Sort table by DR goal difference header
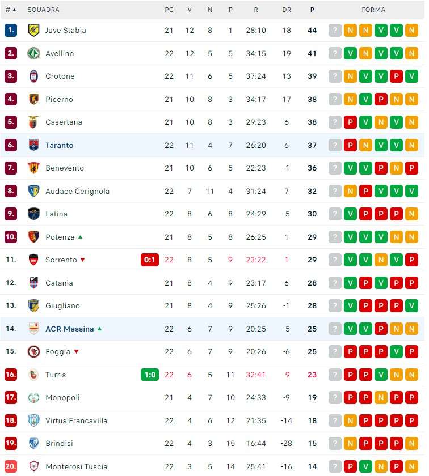The height and width of the screenshot is (476, 429). [287, 10]
